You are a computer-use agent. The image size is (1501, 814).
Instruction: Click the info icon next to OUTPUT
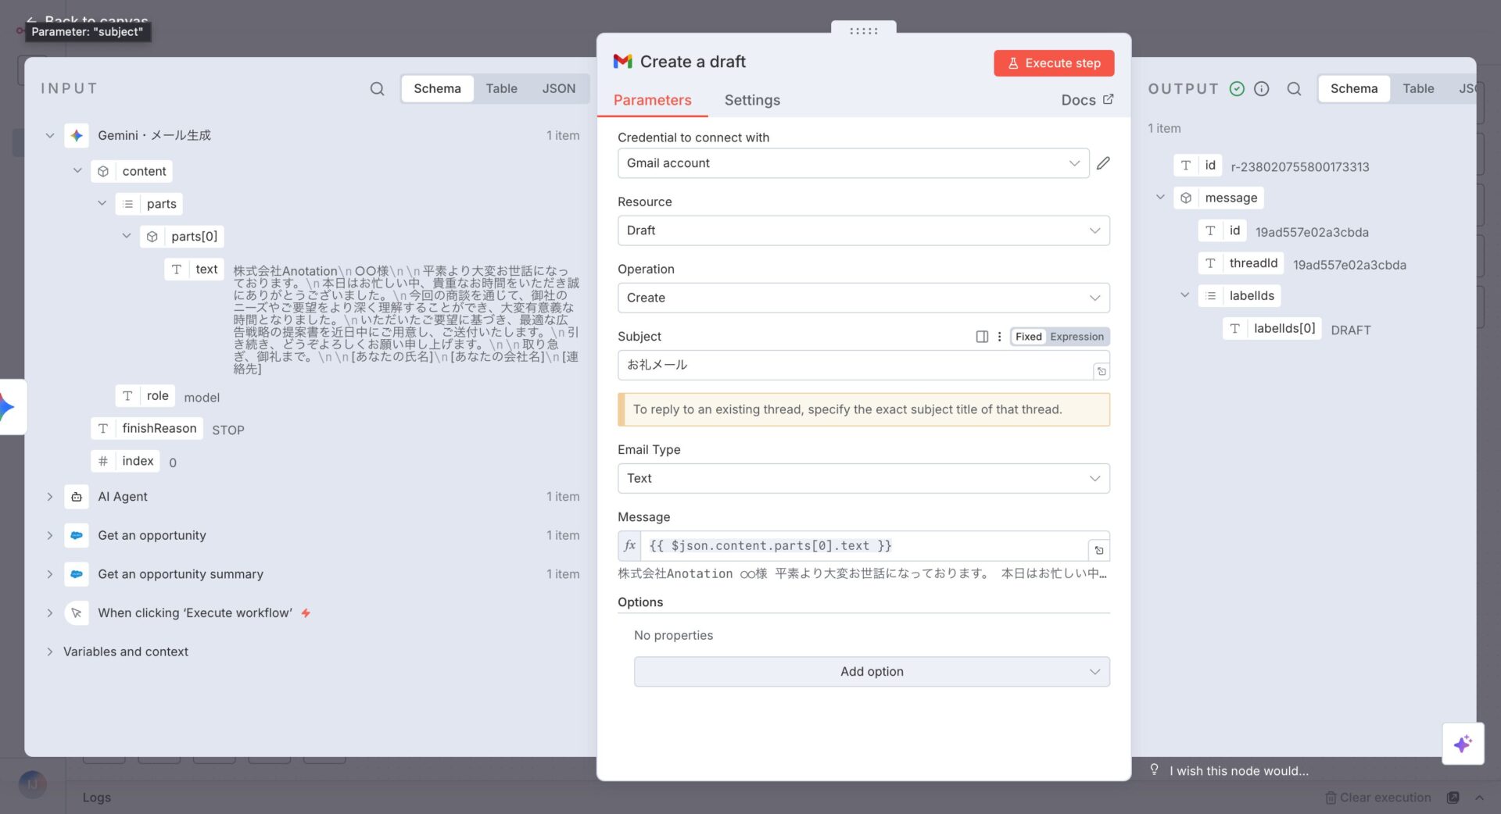tap(1261, 89)
